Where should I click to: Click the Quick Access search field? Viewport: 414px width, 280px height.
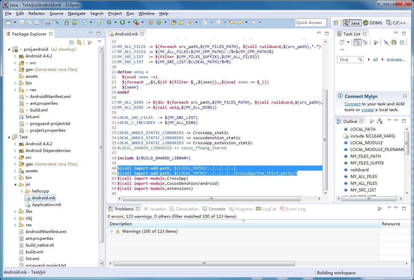point(310,23)
